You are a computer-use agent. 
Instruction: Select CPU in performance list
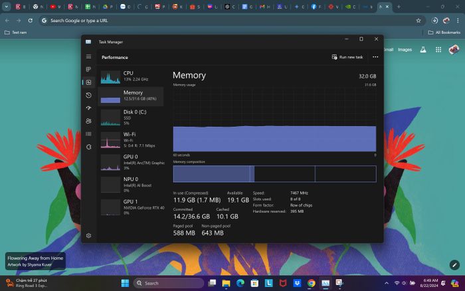pos(131,76)
